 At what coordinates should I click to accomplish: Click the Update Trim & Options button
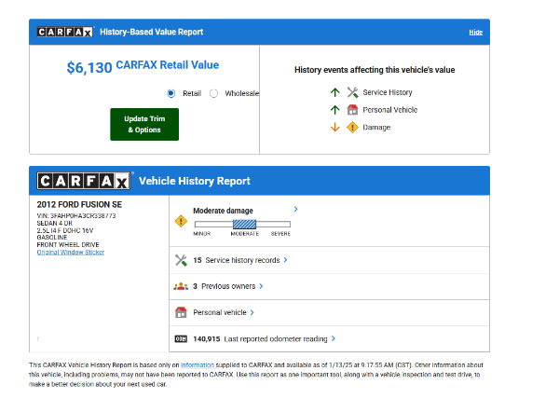[x=144, y=125]
